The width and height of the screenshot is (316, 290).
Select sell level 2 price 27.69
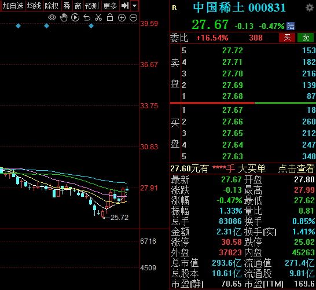point(233,85)
